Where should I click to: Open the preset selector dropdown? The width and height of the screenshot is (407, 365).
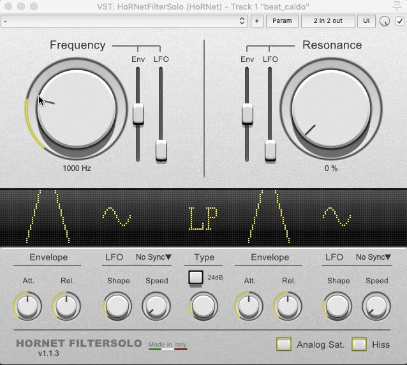click(124, 21)
